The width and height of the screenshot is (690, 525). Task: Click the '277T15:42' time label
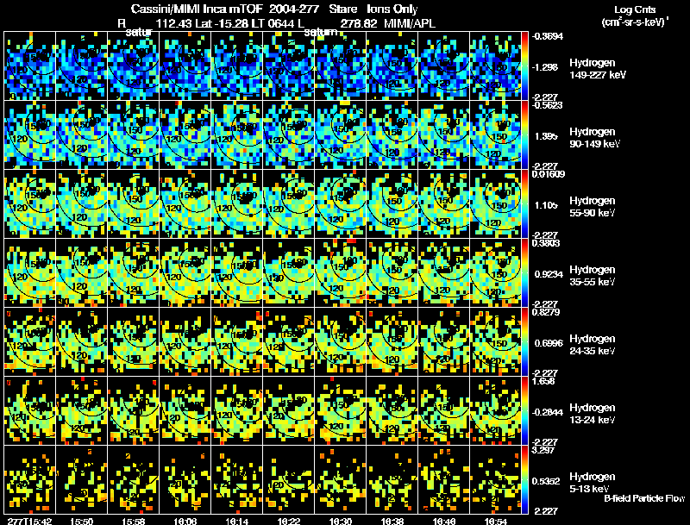pyautogui.click(x=29, y=522)
